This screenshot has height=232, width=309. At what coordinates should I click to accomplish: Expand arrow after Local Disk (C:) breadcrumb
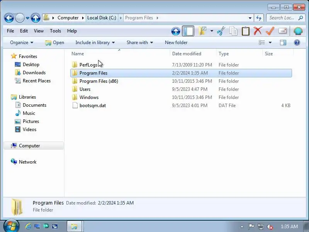point(121,18)
